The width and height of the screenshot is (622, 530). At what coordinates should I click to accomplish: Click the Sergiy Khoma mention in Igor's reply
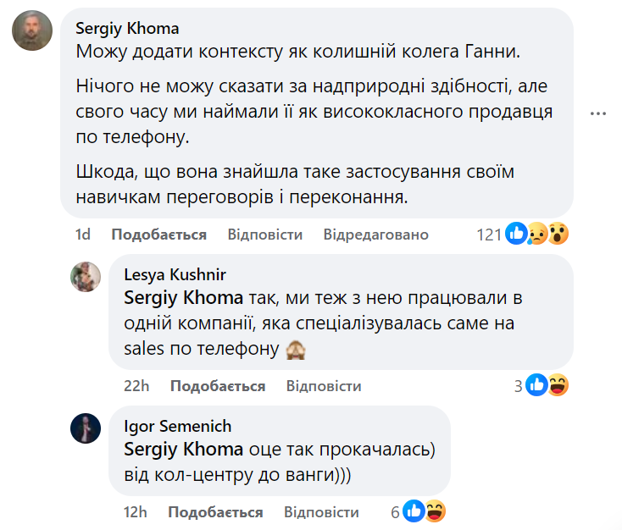[x=184, y=450]
